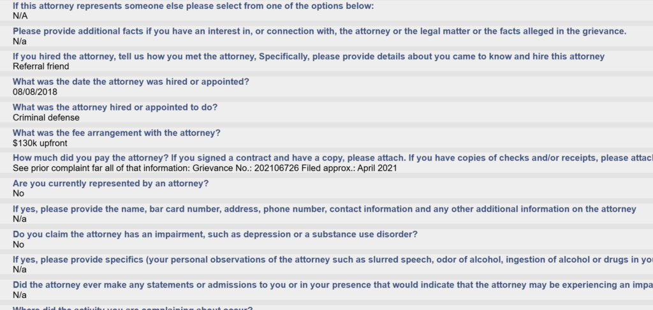The width and height of the screenshot is (653, 310).
Task: Click the 'No' answer under the impairment question
Action: [x=18, y=244]
